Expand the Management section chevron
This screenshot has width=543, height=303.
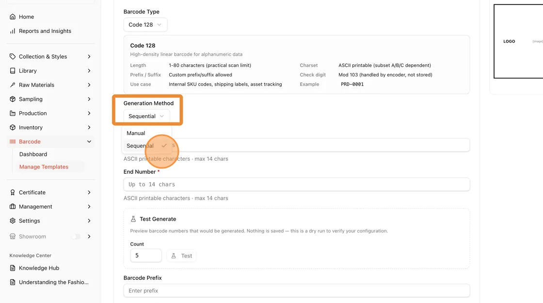89,207
